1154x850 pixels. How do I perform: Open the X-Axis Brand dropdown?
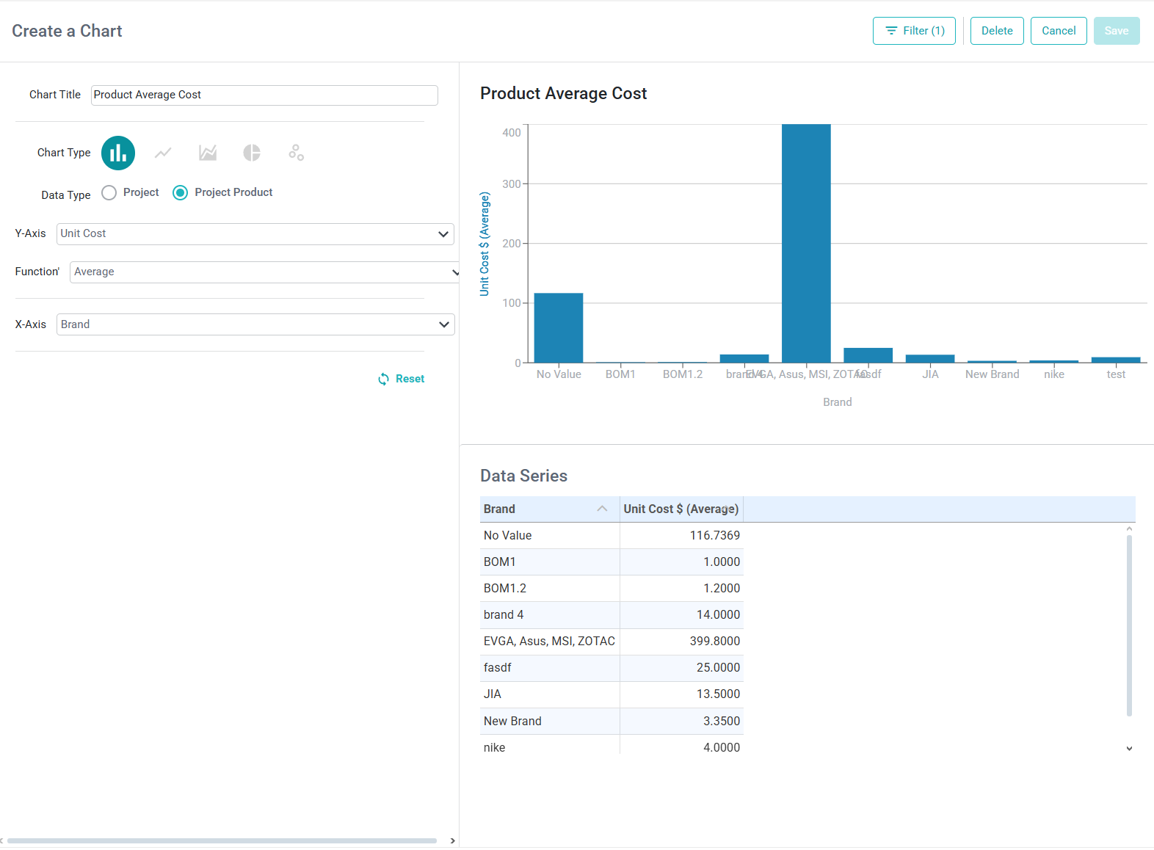255,324
